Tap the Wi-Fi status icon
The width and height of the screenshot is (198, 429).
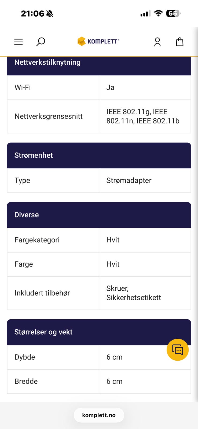[159, 13]
